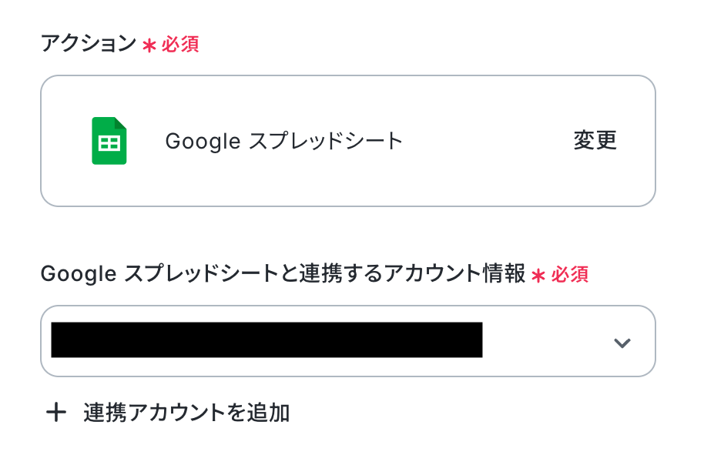The width and height of the screenshot is (704, 465).
Task: Select the Google スプレッドシート app name
Action: 283,141
